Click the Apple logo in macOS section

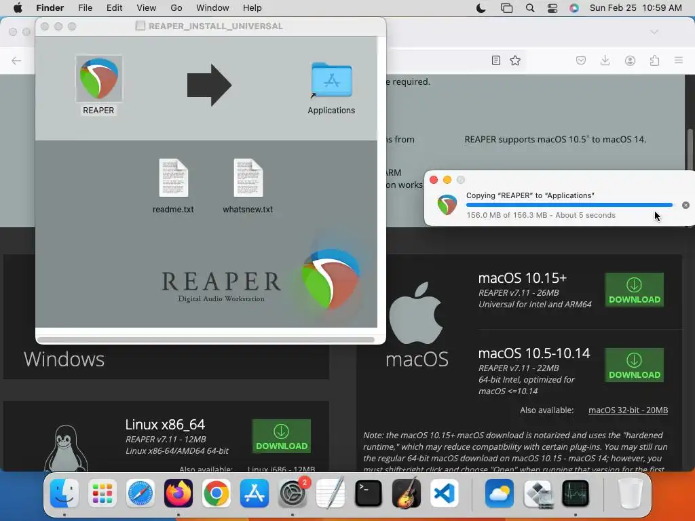416,313
